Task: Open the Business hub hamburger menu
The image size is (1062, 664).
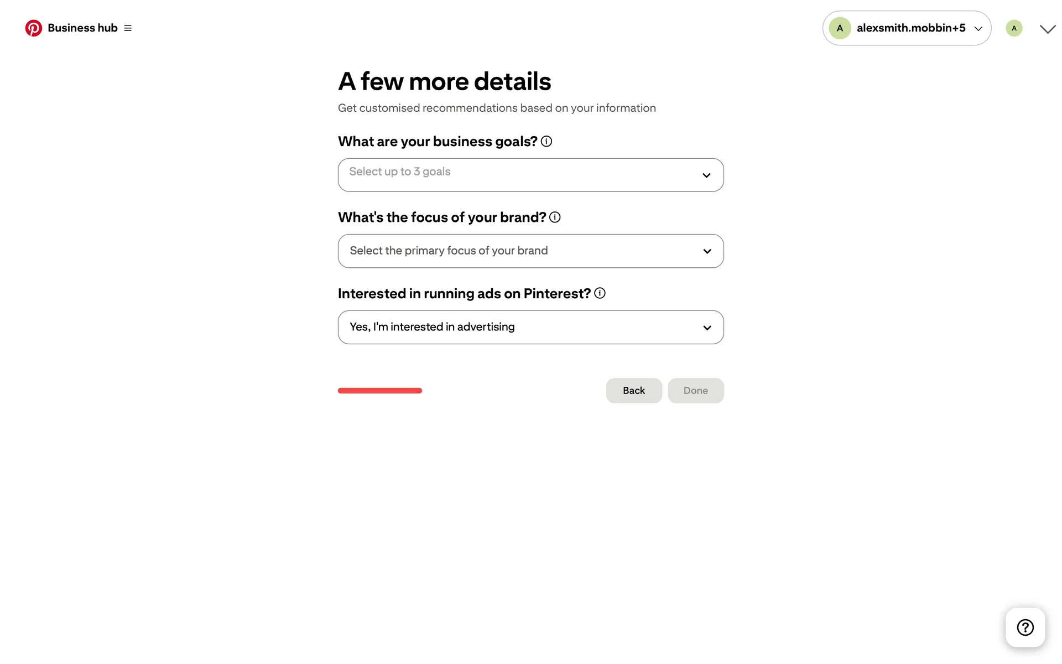Action: pyautogui.click(x=128, y=28)
